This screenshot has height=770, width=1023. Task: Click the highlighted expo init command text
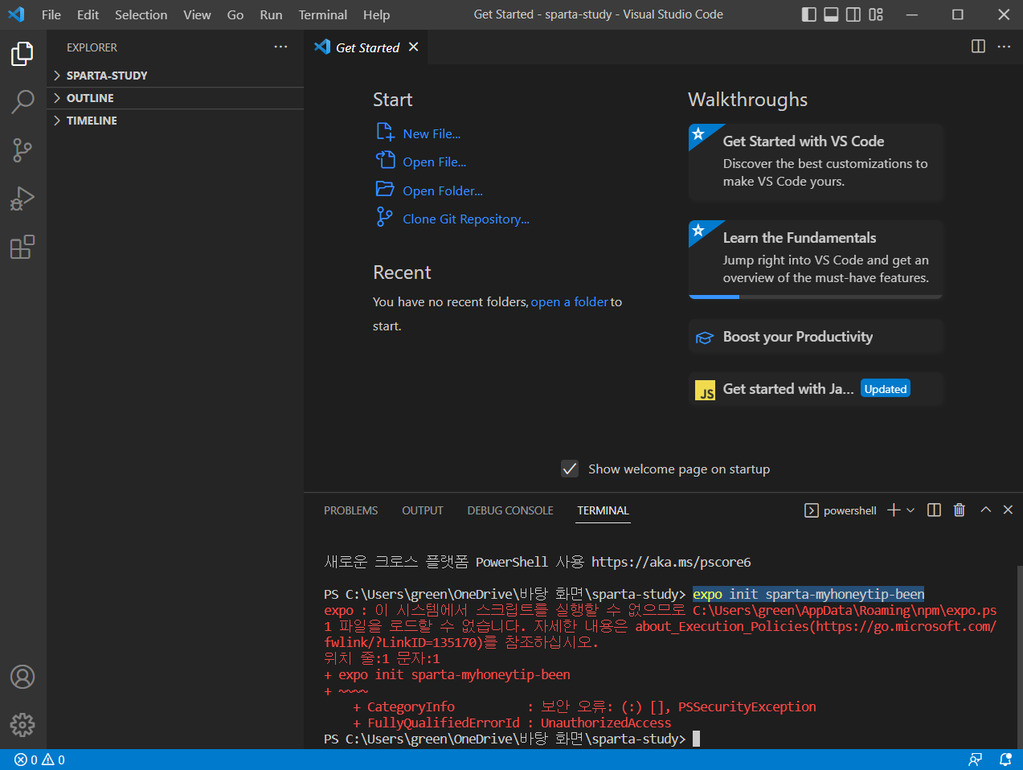tap(808, 594)
